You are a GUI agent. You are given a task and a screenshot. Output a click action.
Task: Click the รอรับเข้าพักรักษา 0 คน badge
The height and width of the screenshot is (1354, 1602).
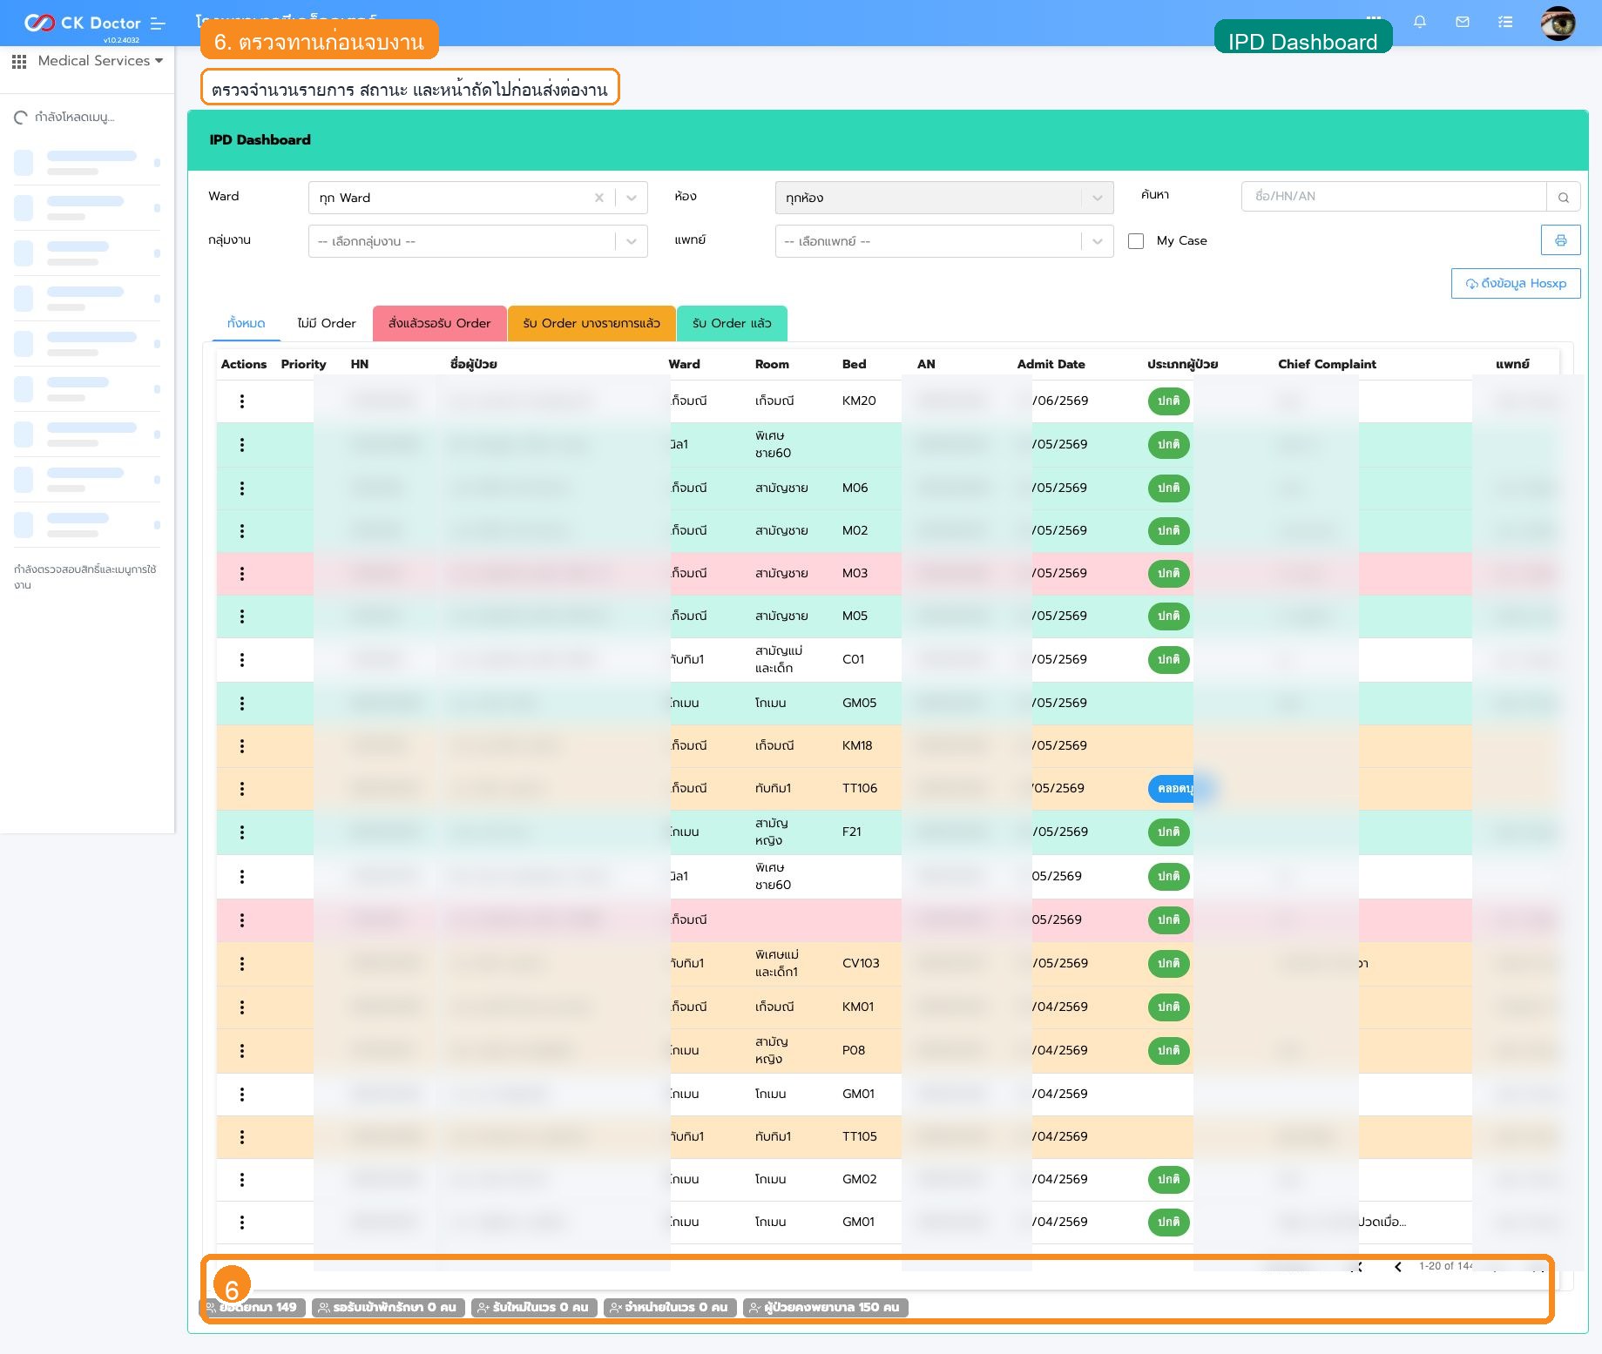click(389, 1307)
